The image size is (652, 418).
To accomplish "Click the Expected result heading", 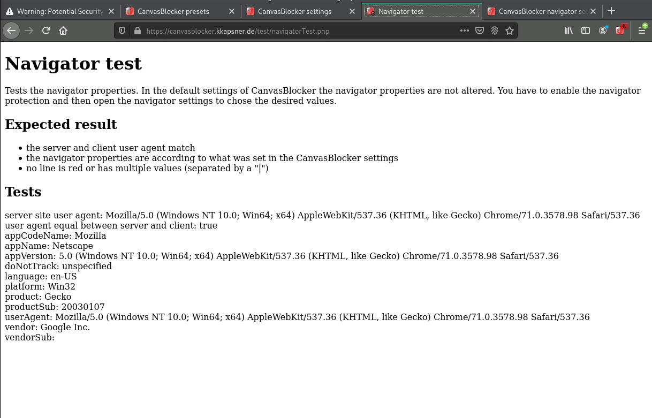I will pyautogui.click(x=61, y=125).
